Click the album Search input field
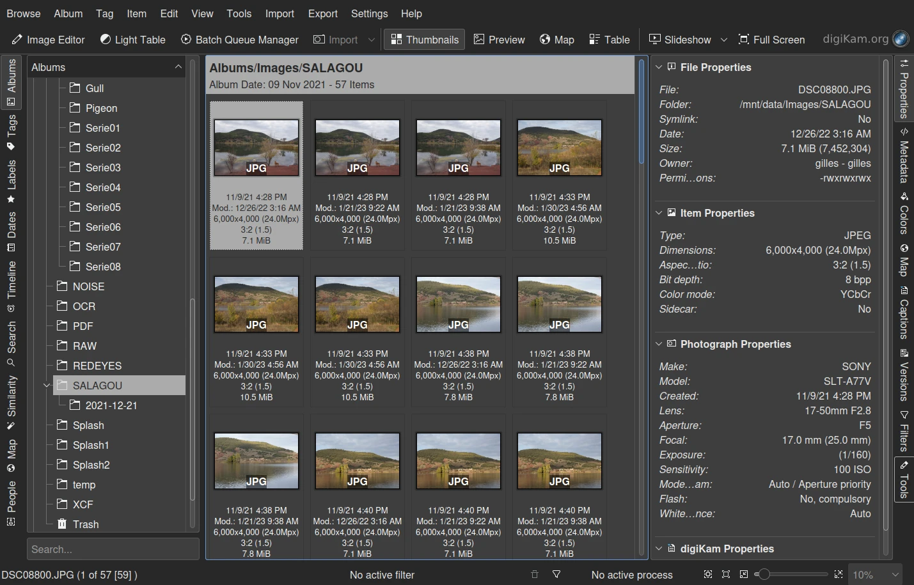Viewport: 914px width, 585px height. [113, 549]
